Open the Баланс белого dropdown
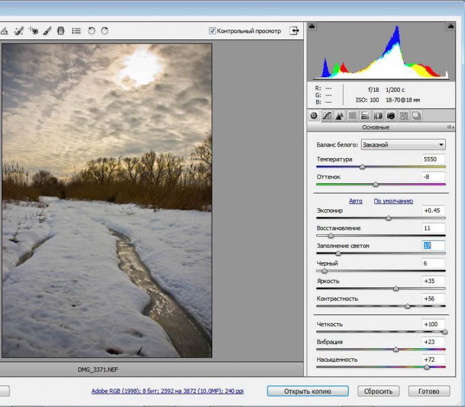The width and height of the screenshot is (465, 407). 403,145
